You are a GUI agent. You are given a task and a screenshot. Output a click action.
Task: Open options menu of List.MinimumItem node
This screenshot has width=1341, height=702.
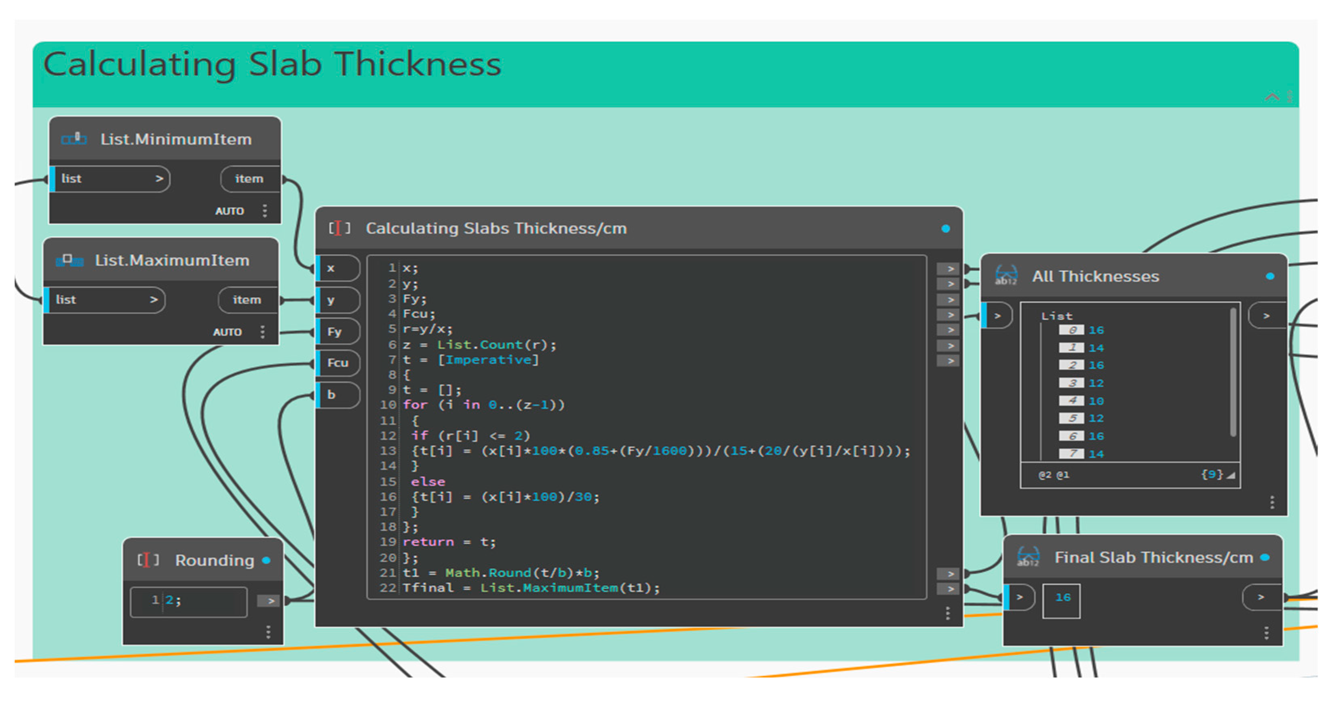click(x=265, y=211)
